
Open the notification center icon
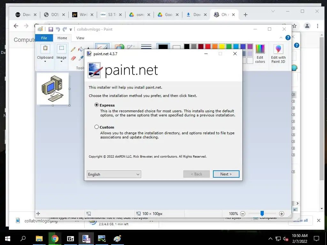pyautogui.click(x=316, y=239)
